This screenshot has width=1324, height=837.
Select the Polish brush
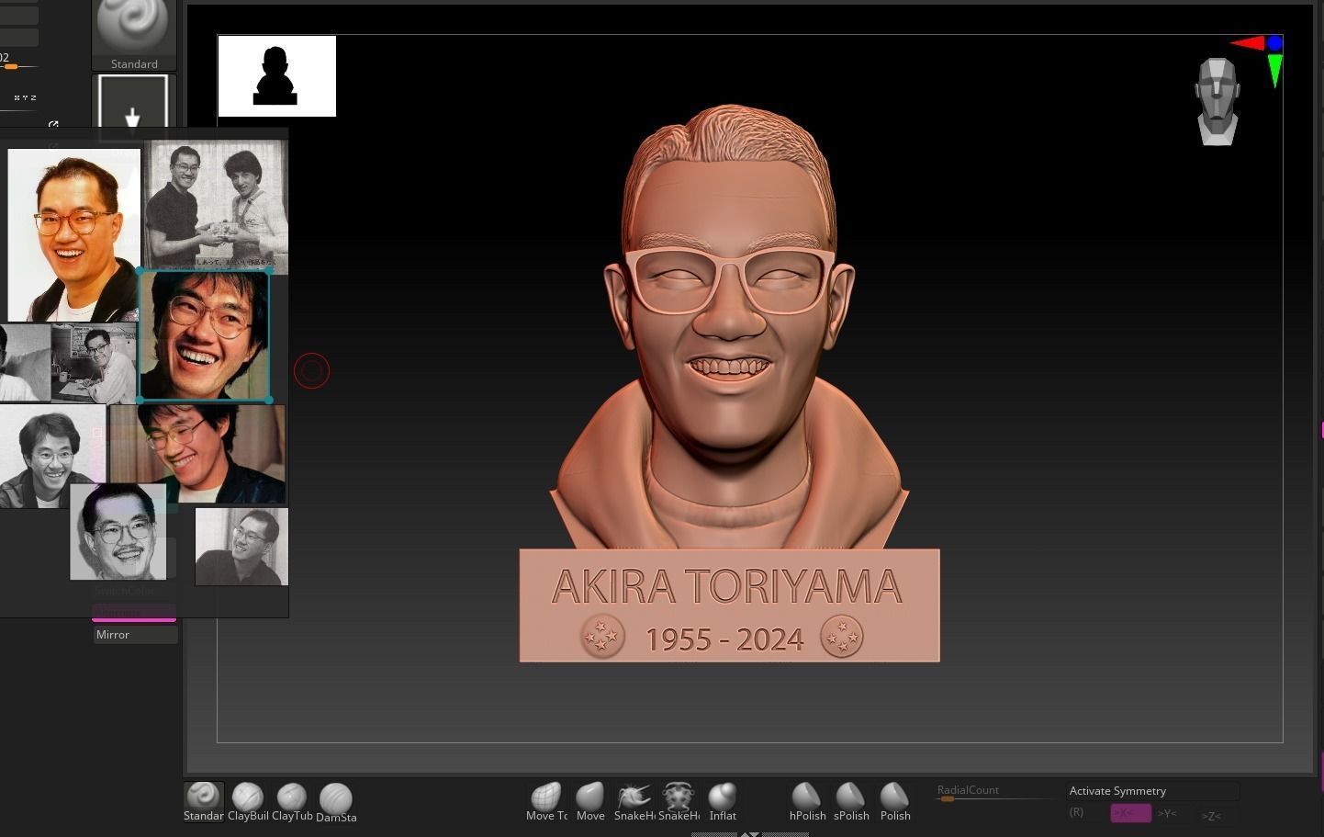tap(895, 801)
